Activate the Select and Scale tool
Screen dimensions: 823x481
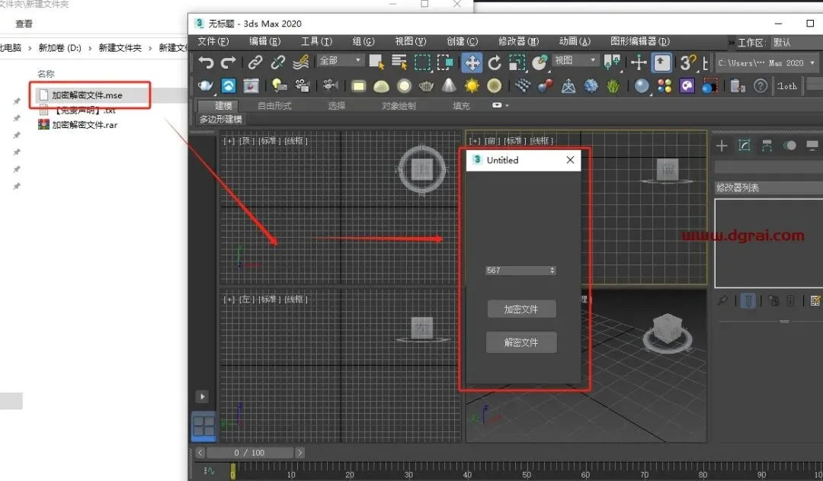(x=517, y=63)
